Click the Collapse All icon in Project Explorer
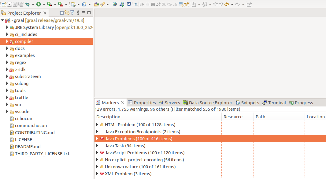This screenshot has width=326, height=179. [x=61, y=13]
